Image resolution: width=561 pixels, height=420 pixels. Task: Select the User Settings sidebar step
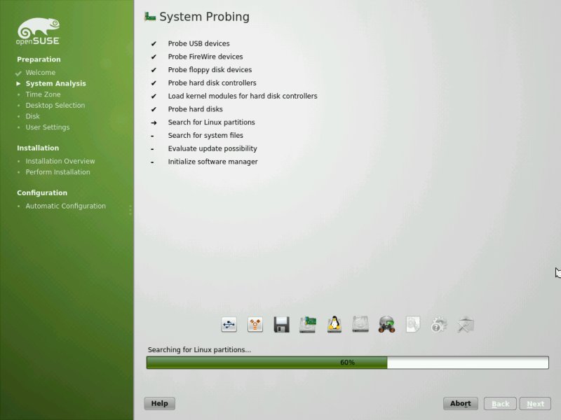coord(48,127)
